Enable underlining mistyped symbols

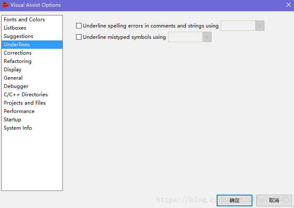pos(79,37)
